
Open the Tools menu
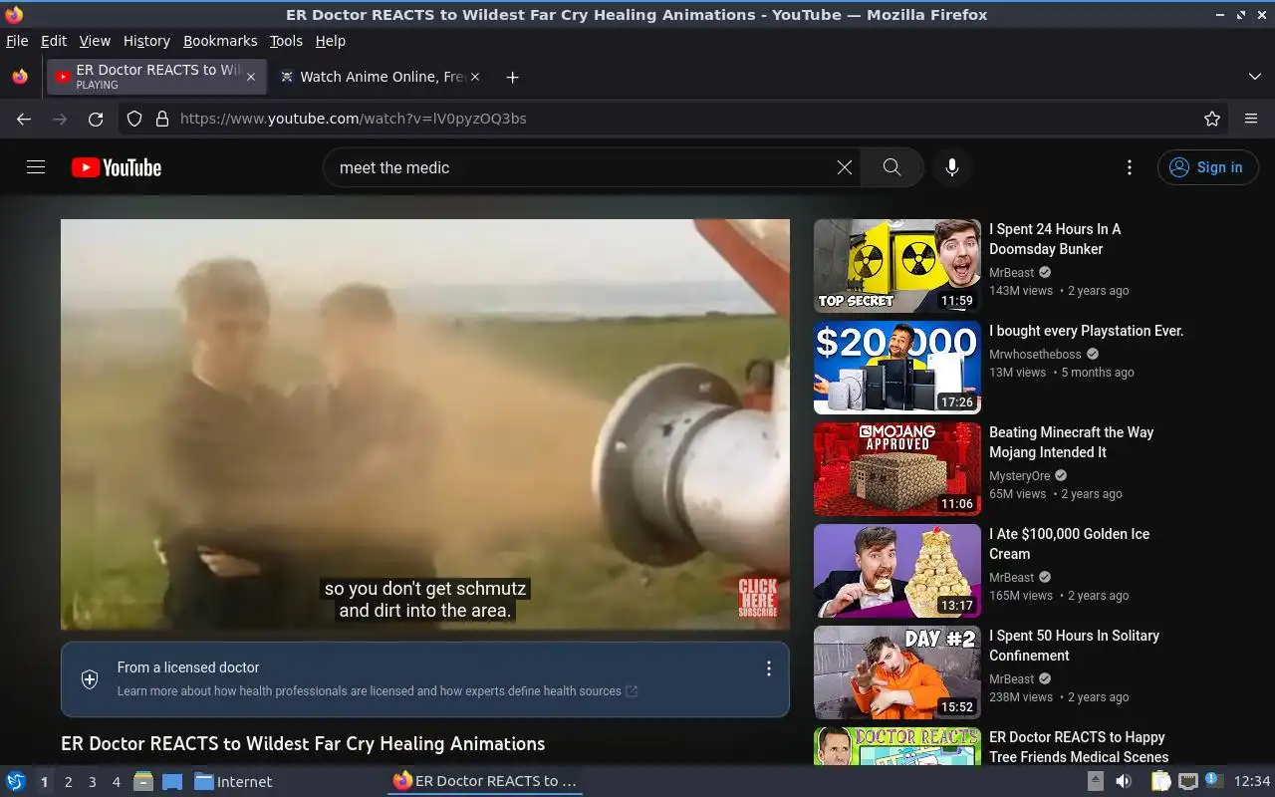286,41
